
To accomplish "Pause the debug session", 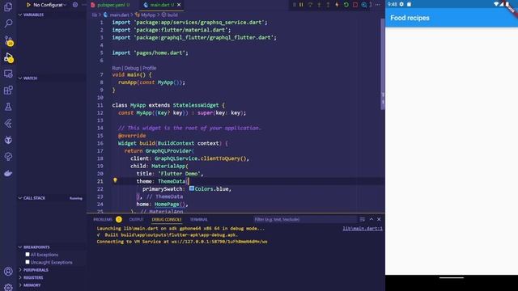I will [301, 5].
